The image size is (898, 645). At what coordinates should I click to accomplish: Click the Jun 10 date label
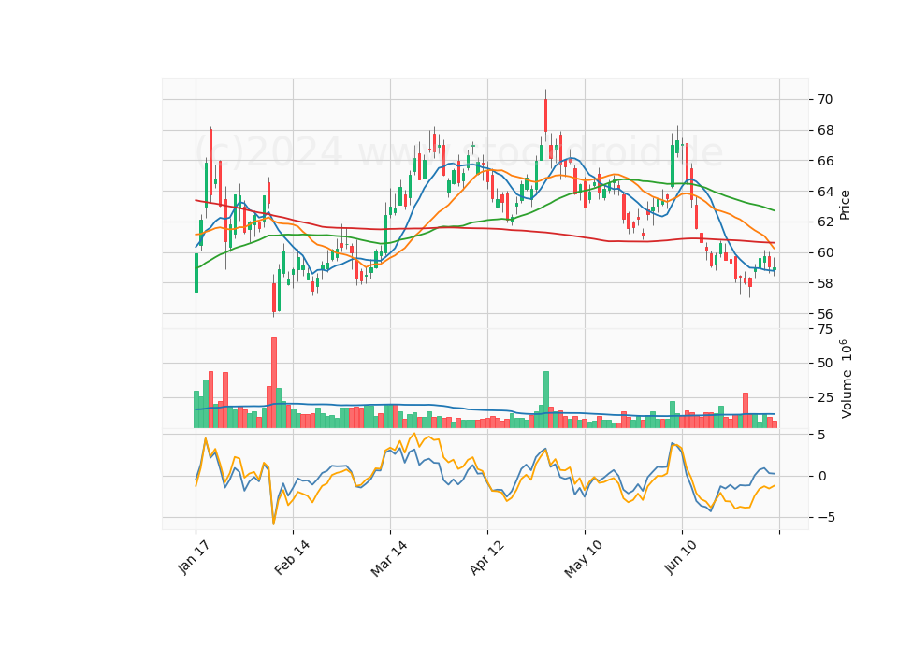pyautogui.click(x=680, y=558)
